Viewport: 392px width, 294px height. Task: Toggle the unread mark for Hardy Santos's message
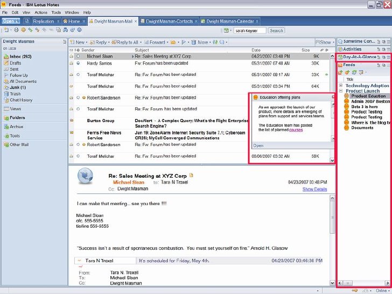[78, 63]
